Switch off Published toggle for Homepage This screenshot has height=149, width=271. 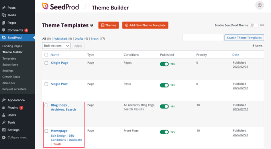pyautogui.click(x=164, y=132)
